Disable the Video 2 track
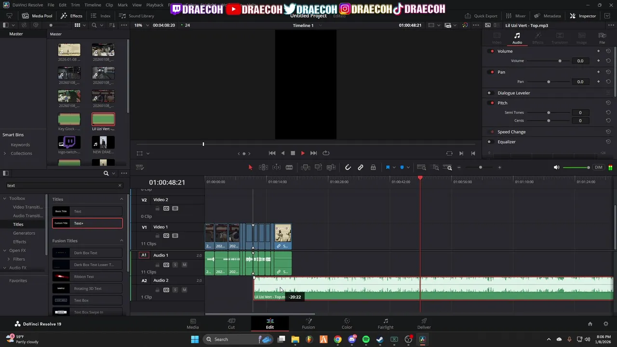The image size is (617, 347). (x=175, y=209)
